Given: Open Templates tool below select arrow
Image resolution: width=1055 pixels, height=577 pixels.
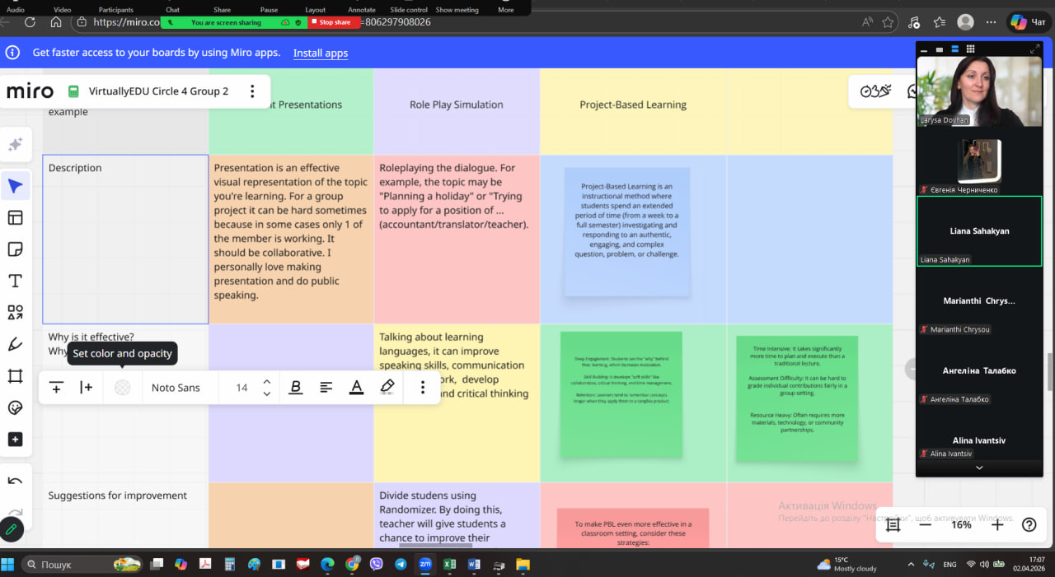Looking at the screenshot, I should point(15,218).
